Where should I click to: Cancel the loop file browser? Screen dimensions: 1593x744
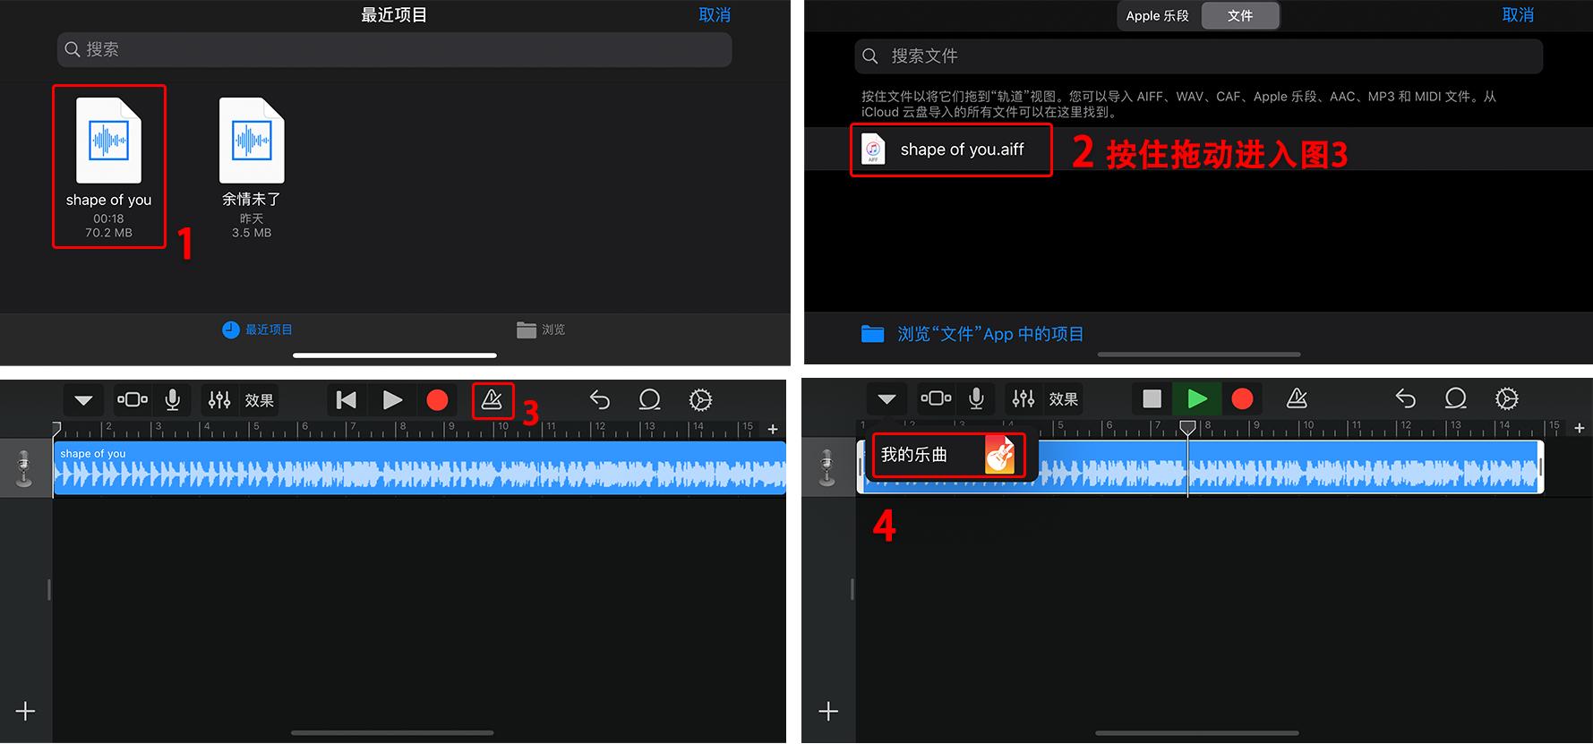[x=1518, y=14]
